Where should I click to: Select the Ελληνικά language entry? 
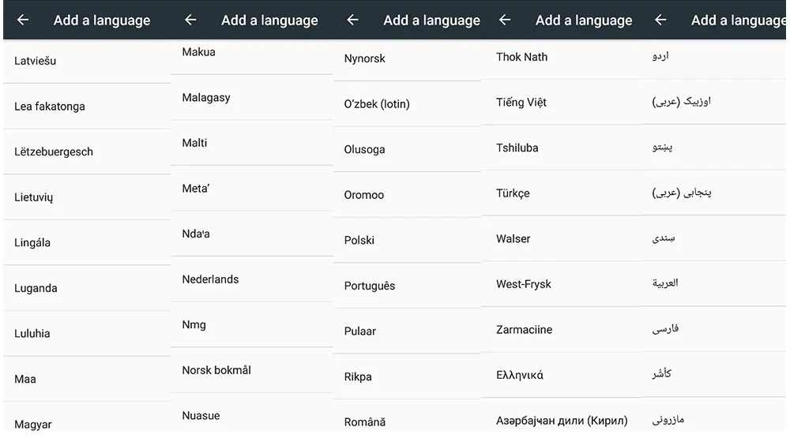tap(520, 375)
